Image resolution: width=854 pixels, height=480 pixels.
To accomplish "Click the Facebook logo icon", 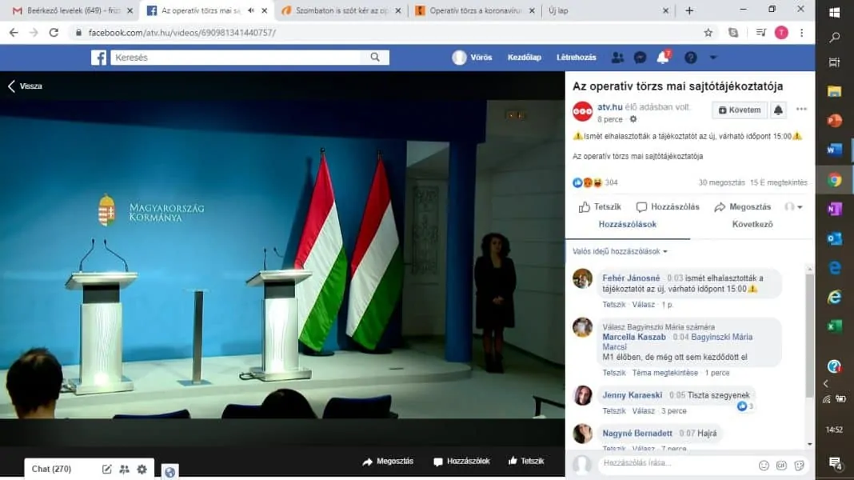I will tap(98, 58).
